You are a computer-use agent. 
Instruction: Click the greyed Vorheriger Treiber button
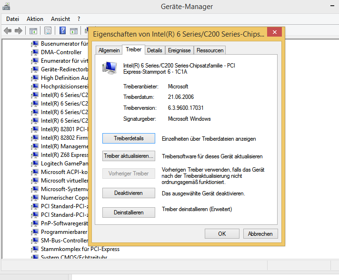tap(129, 174)
